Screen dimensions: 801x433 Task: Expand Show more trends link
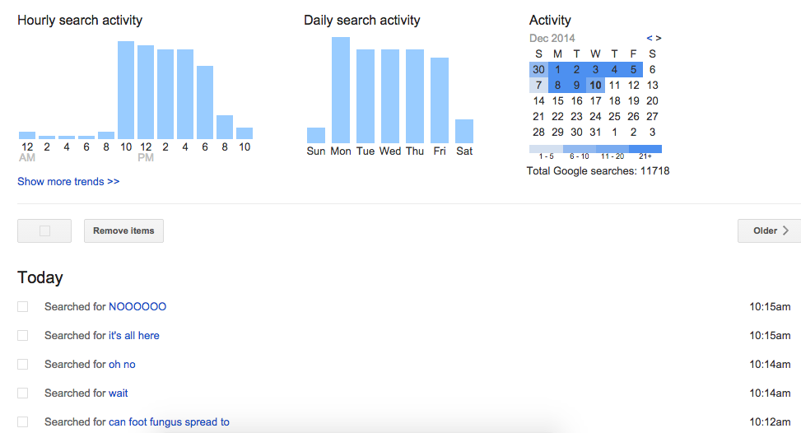[68, 181]
